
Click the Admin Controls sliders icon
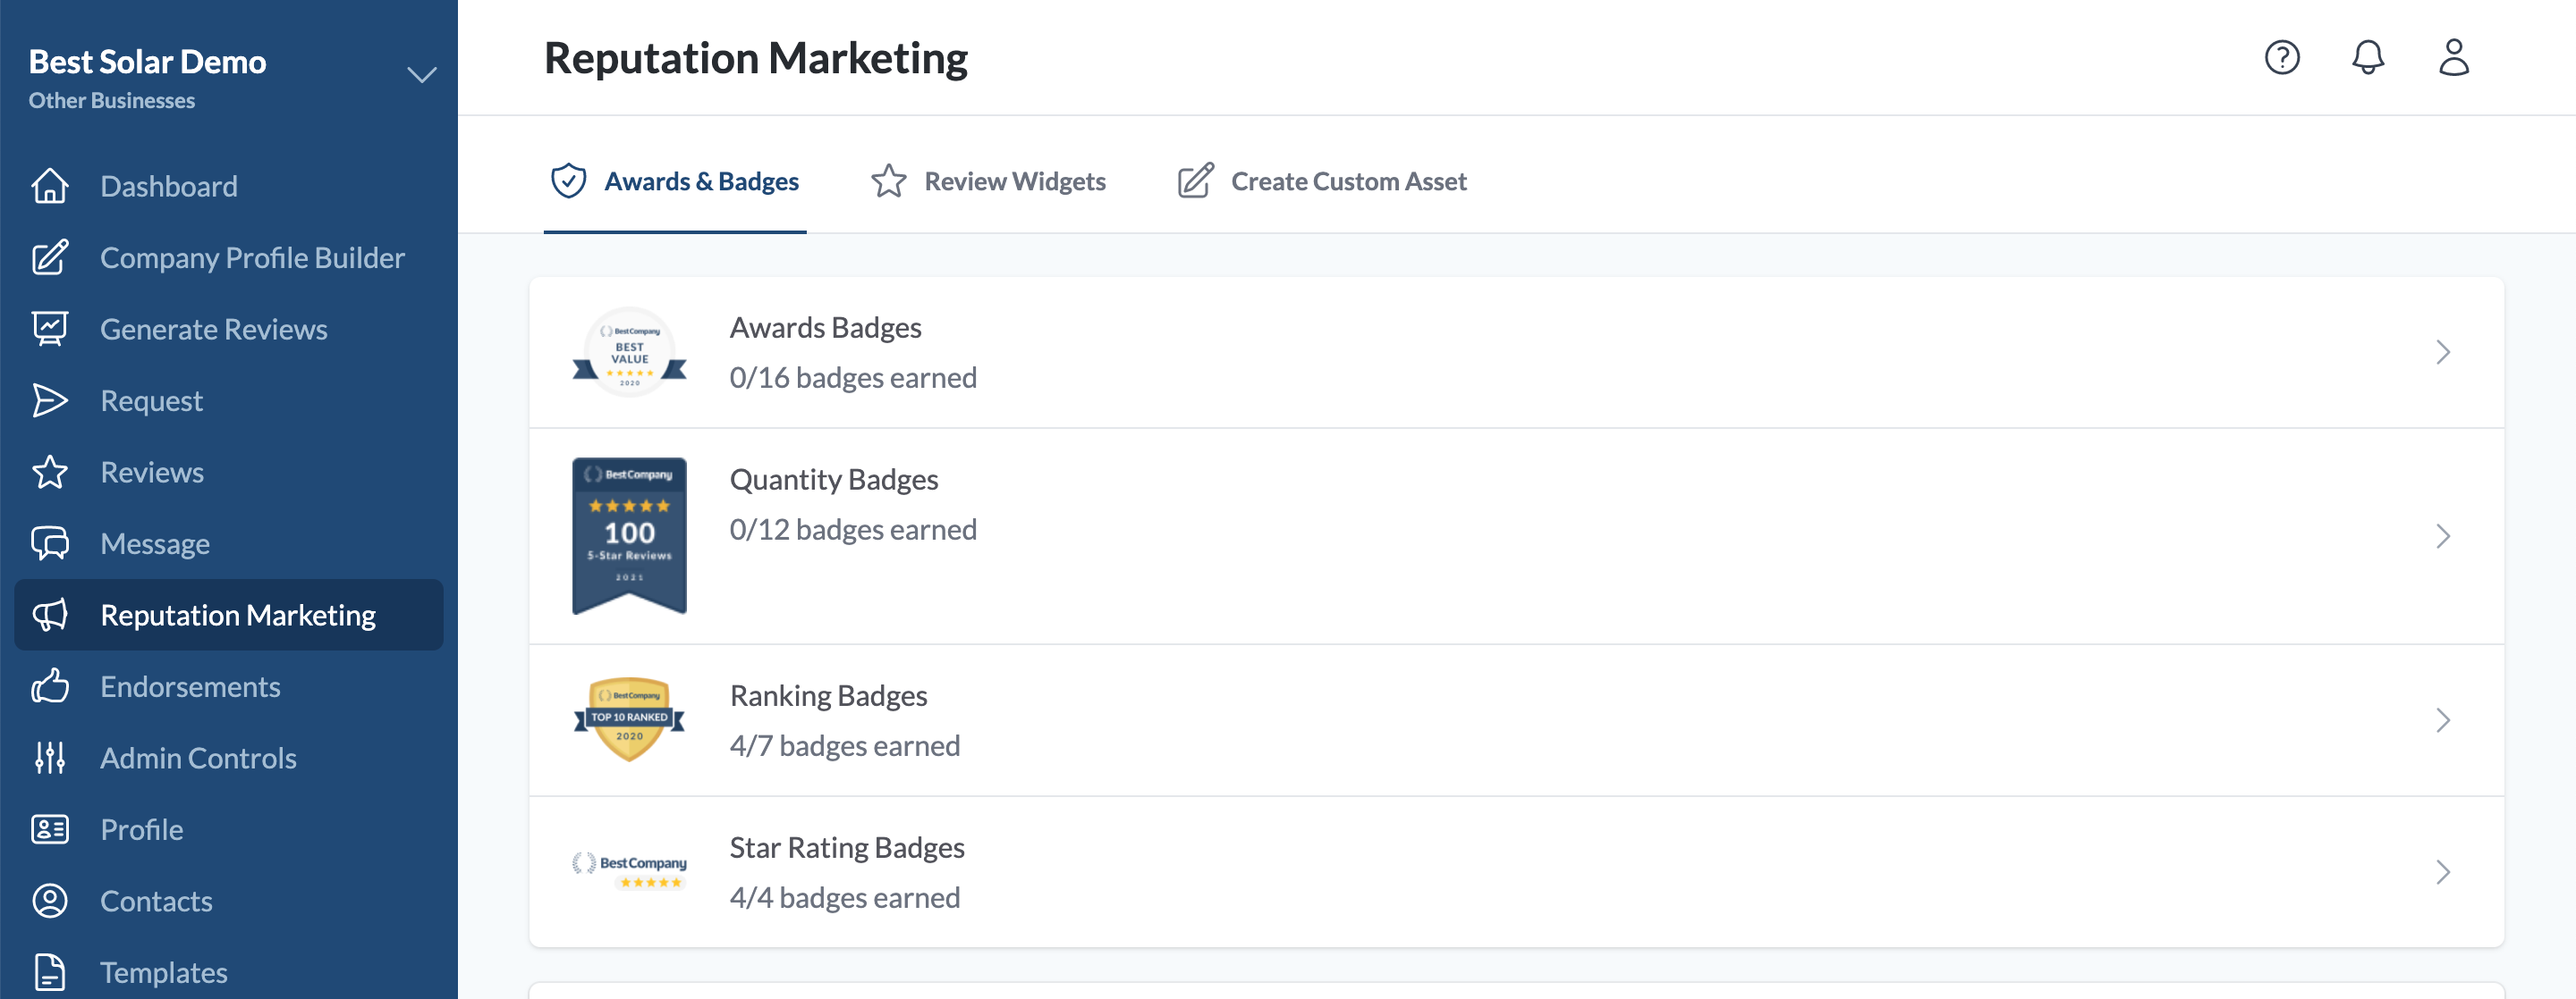50,759
